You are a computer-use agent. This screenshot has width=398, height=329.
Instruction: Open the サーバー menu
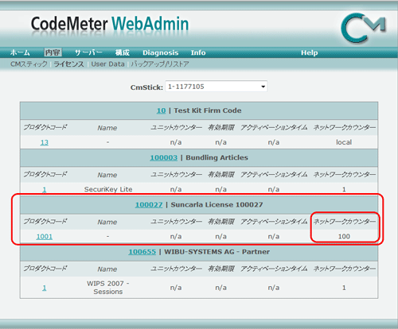pyautogui.click(x=88, y=52)
